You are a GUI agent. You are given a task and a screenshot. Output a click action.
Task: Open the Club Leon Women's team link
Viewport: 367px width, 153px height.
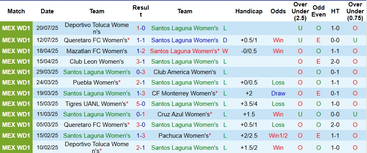click(97, 62)
